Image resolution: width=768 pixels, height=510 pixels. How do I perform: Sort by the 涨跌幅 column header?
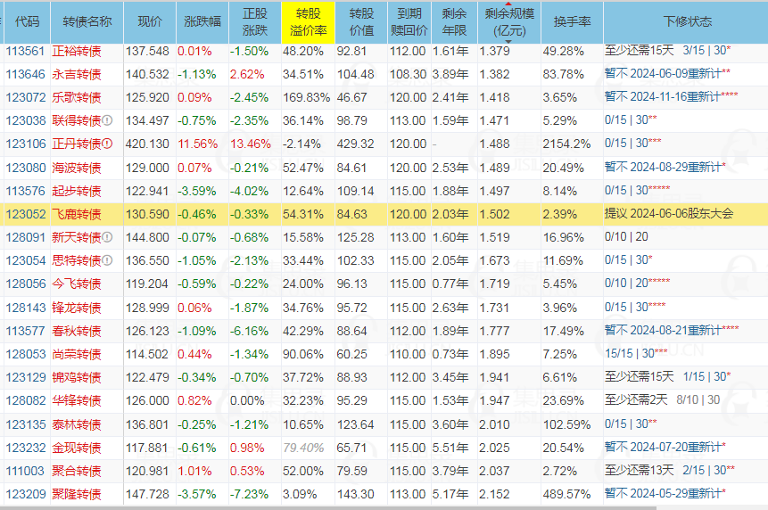(x=202, y=22)
